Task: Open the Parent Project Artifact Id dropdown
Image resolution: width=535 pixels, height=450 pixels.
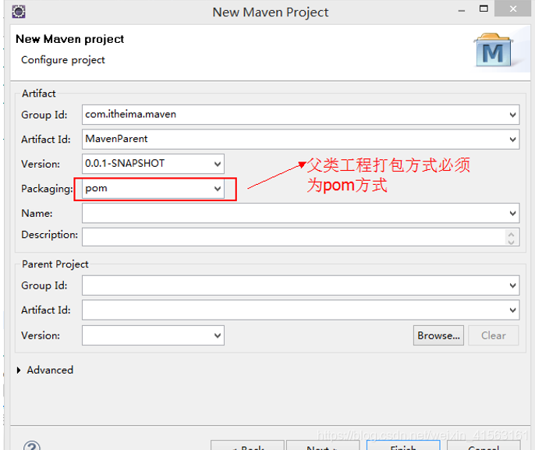Action: pos(512,310)
